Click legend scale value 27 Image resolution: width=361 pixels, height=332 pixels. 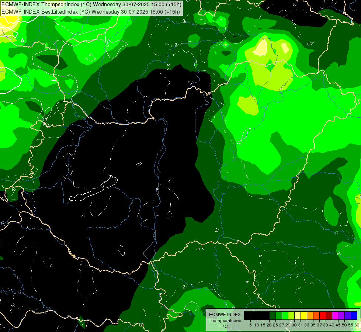(282, 325)
